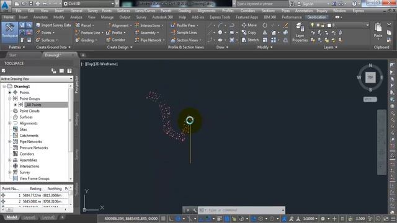Viewport: 397px width, 223px height.
Task: Expand the Modify panel title
Action: pos(265,47)
